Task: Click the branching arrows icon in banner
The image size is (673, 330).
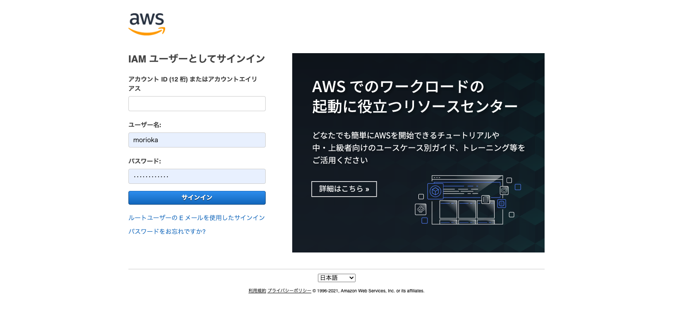Action: (x=420, y=209)
